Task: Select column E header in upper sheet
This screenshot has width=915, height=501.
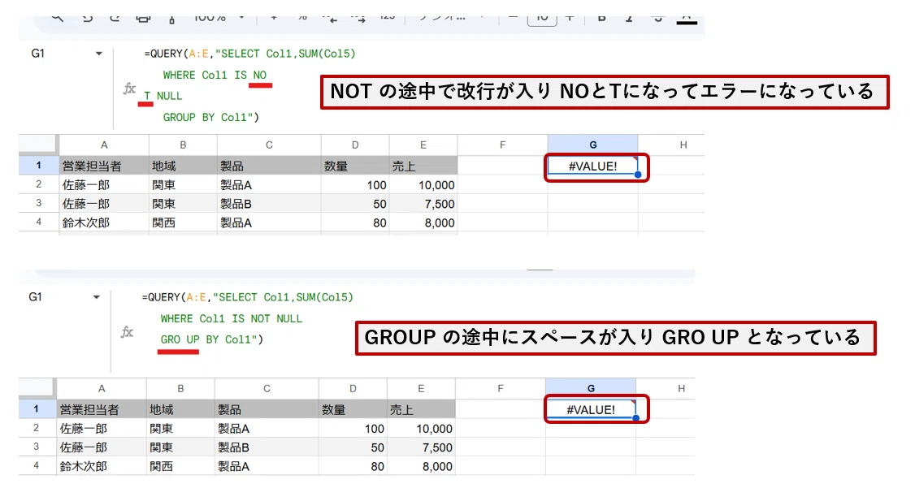Action: click(x=423, y=145)
